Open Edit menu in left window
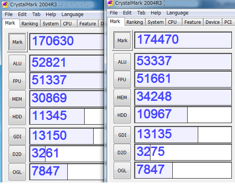The image size is (235, 184). [22, 14]
